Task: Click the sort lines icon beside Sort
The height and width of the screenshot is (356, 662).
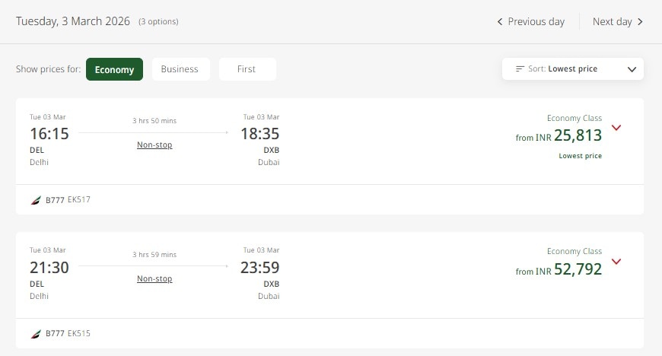Action: click(x=520, y=68)
